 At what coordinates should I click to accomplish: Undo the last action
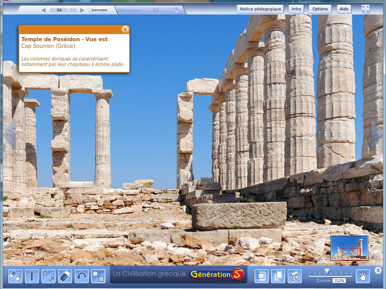coord(82,276)
